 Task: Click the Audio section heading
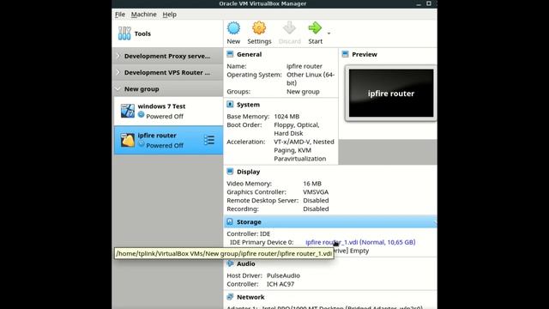(x=246, y=264)
